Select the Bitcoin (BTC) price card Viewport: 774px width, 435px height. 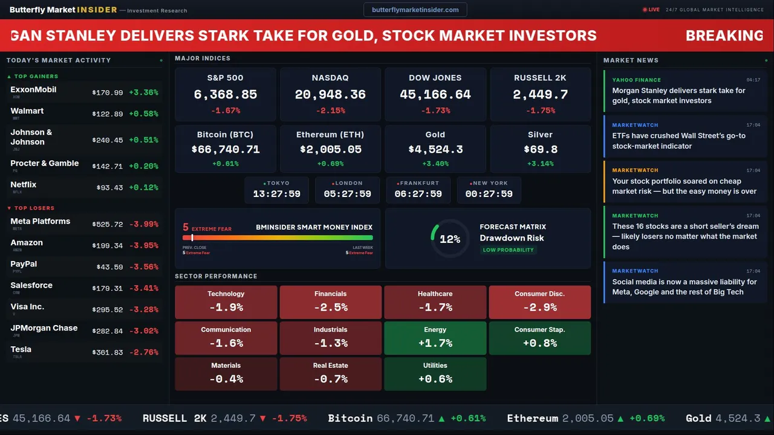click(226, 149)
